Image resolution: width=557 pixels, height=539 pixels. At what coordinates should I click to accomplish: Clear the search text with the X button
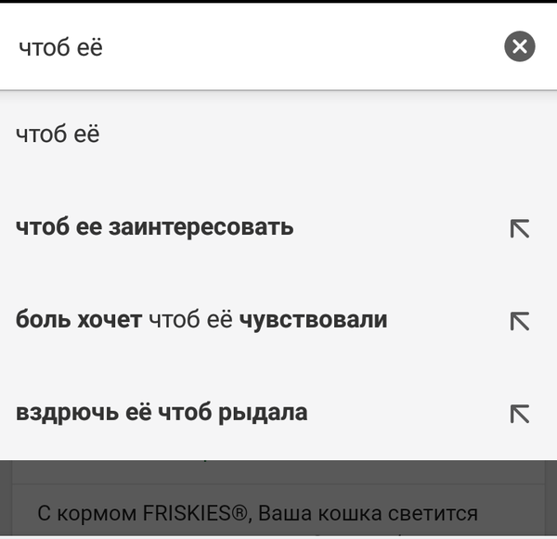(x=520, y=46)
